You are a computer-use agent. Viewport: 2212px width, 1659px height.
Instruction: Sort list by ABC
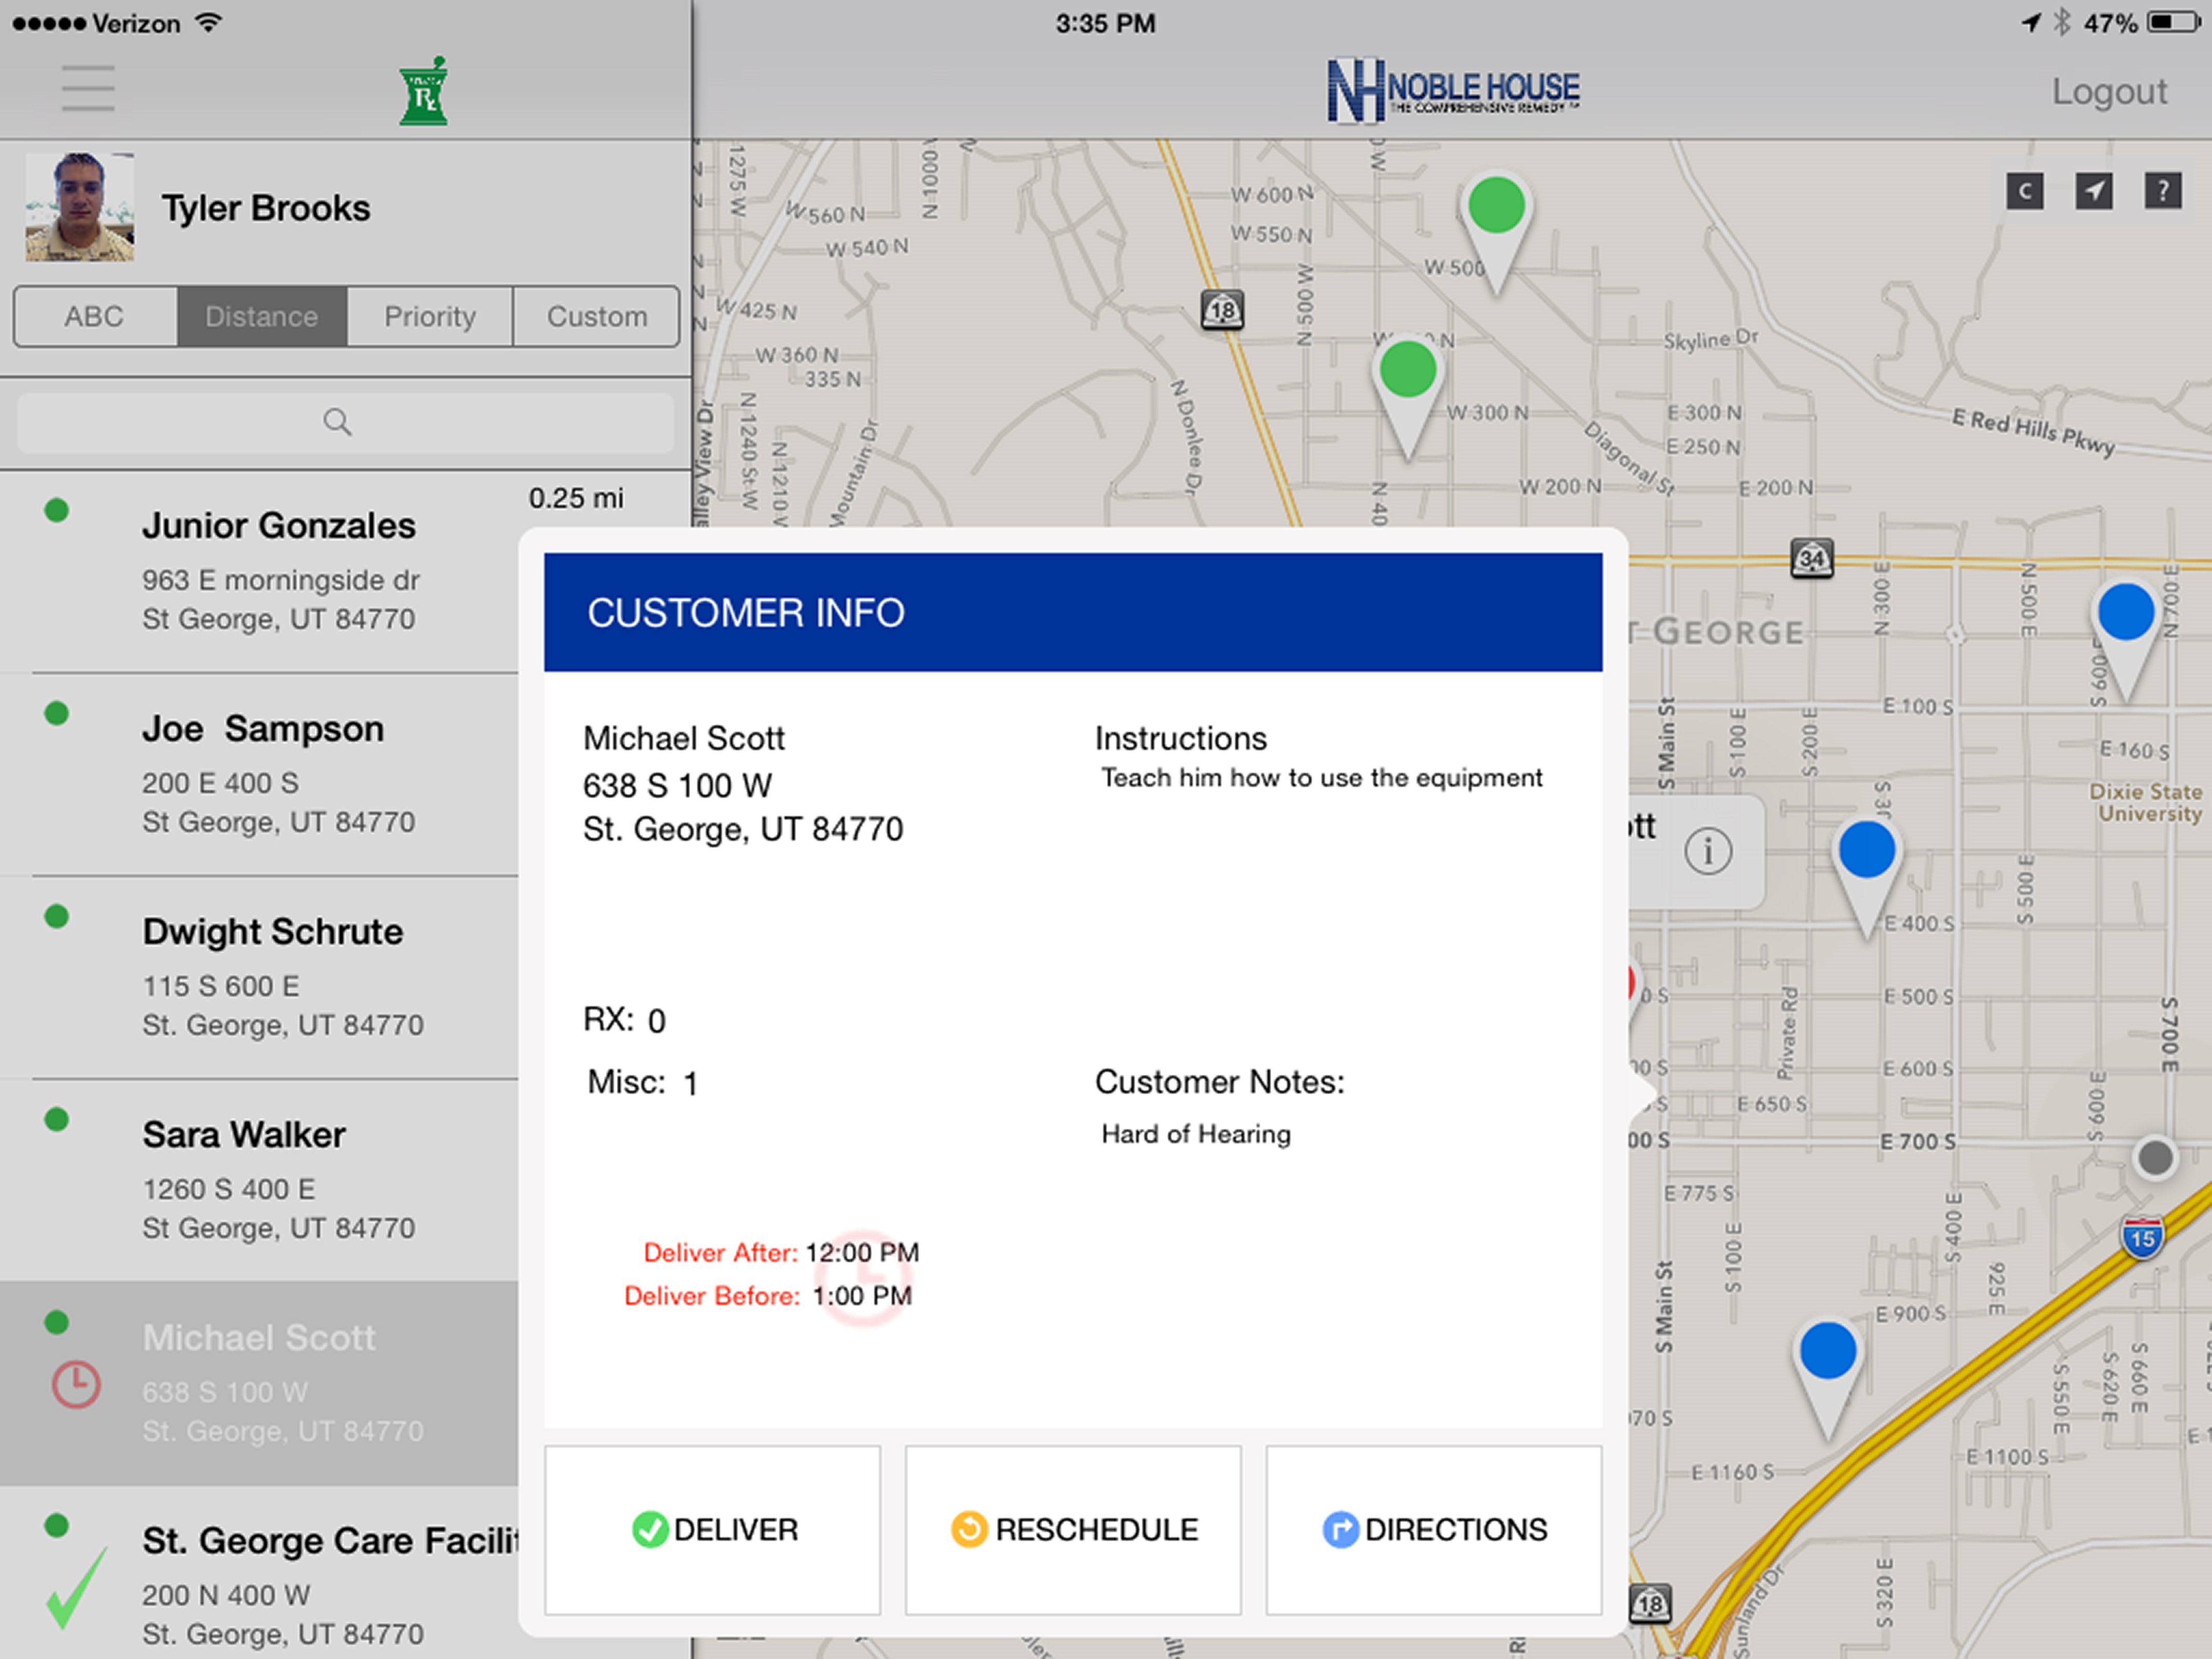click(x=95, y=317)
